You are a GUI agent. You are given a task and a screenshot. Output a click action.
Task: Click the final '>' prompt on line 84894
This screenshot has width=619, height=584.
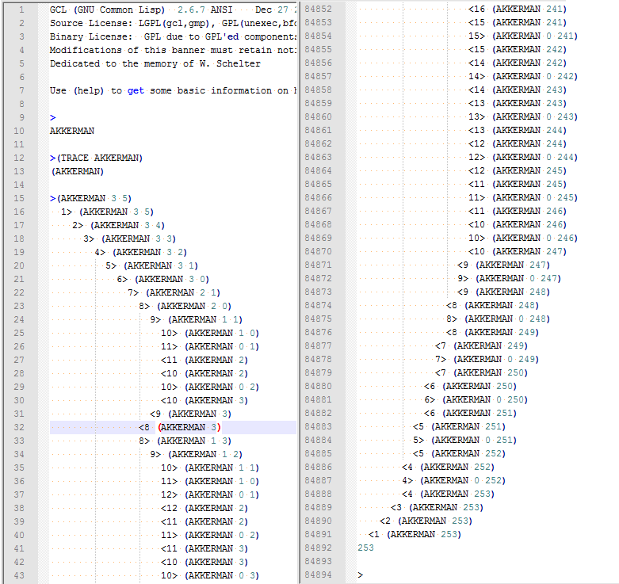point(360,574)
